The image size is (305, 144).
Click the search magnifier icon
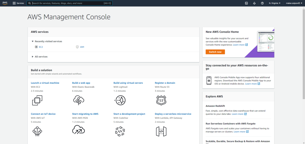point(29,3)
